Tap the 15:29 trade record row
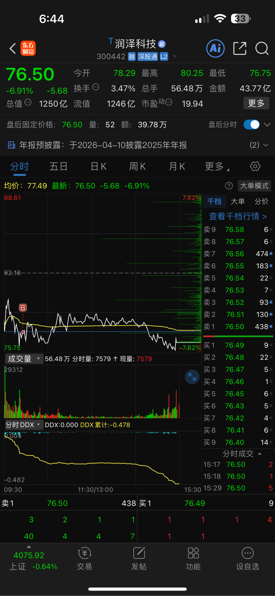 [x=238, y=488]
